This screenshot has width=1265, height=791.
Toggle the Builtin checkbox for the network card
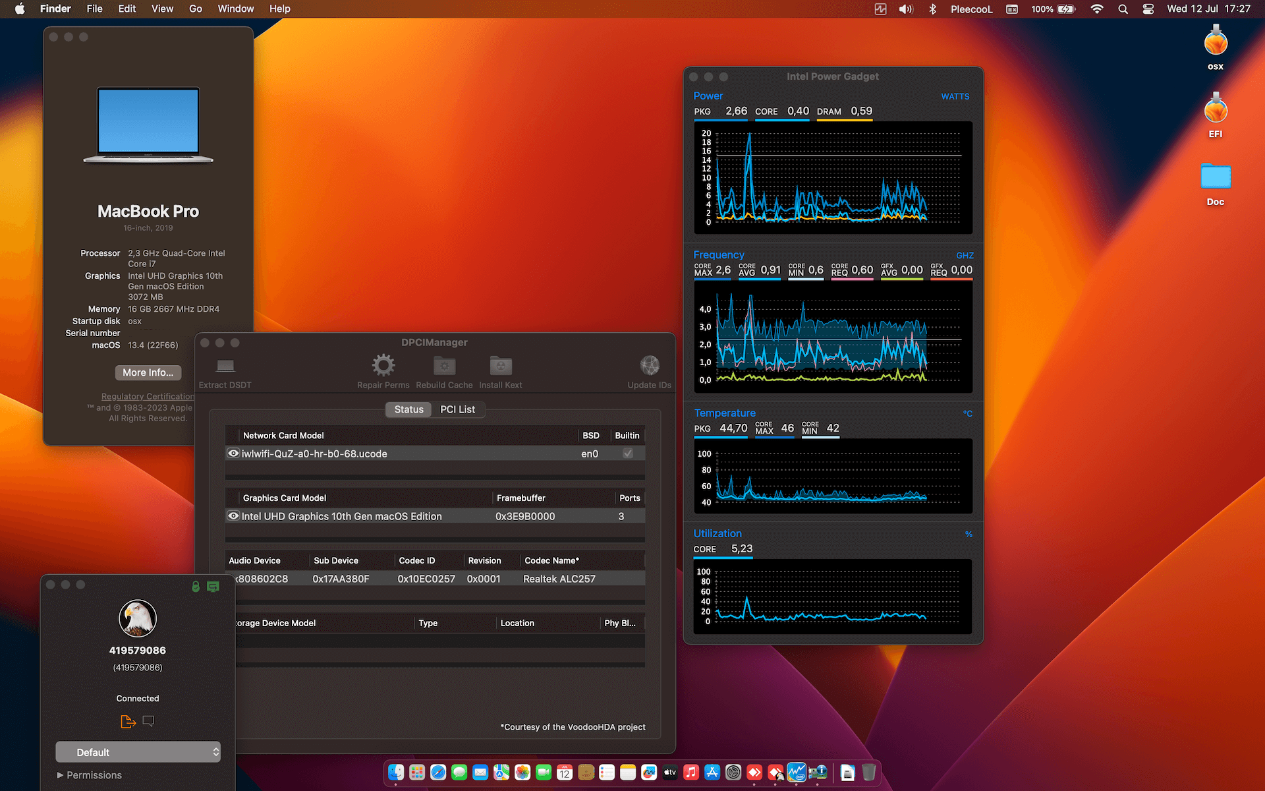pos(627,454)
